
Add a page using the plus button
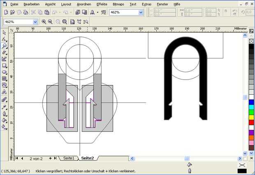pyautogui.click(x=50, y=158)
